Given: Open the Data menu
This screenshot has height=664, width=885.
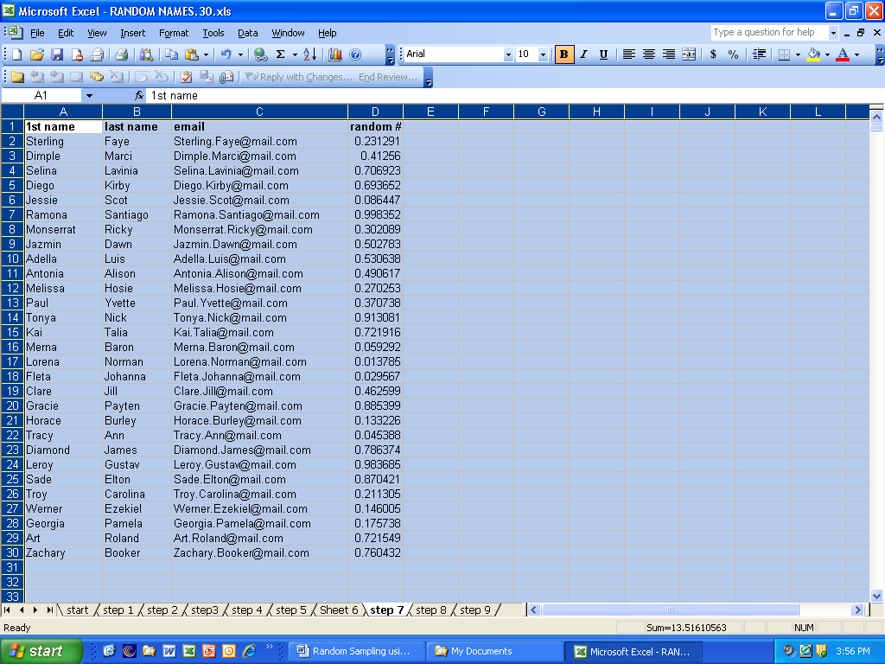Looking at the screenshot, I should point(247,33).
